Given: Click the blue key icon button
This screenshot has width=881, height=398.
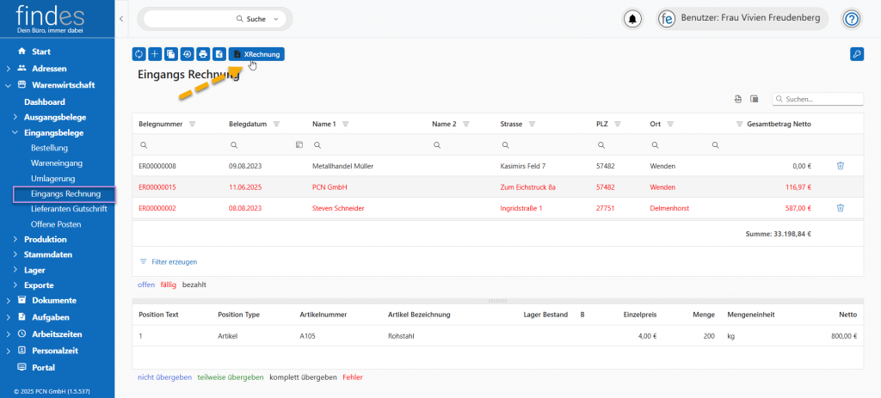Looking at the screenshot, I should 856,54.
